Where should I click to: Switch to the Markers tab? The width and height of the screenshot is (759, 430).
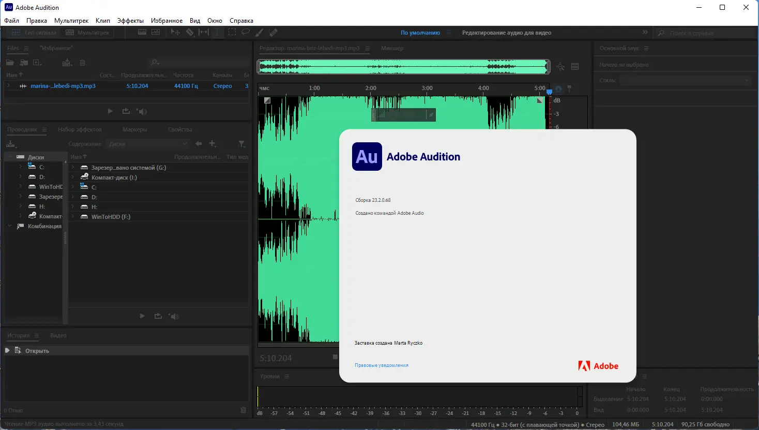[134, 129]
